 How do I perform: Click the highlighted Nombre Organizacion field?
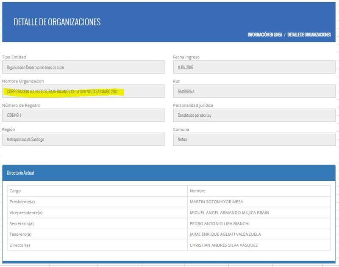[83, 91]
